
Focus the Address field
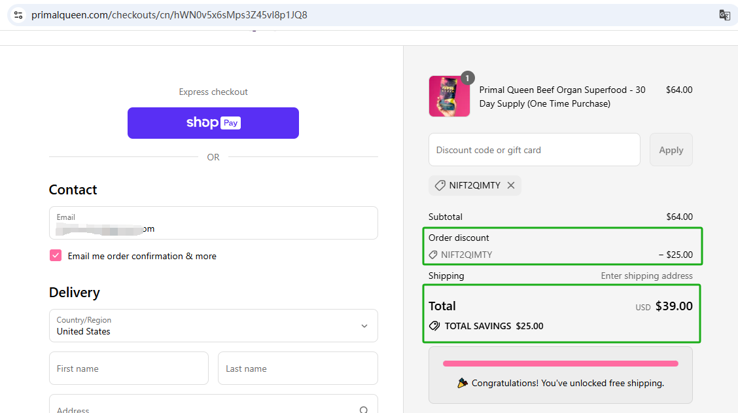tap(213, 404)
